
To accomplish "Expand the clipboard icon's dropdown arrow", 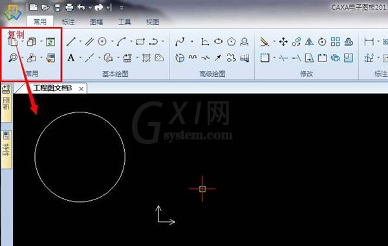I will point(22,41).
